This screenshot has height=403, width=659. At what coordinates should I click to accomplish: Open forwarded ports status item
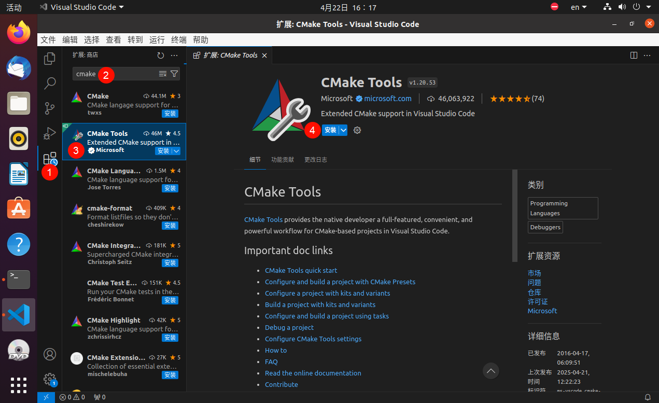click(100, 397)
